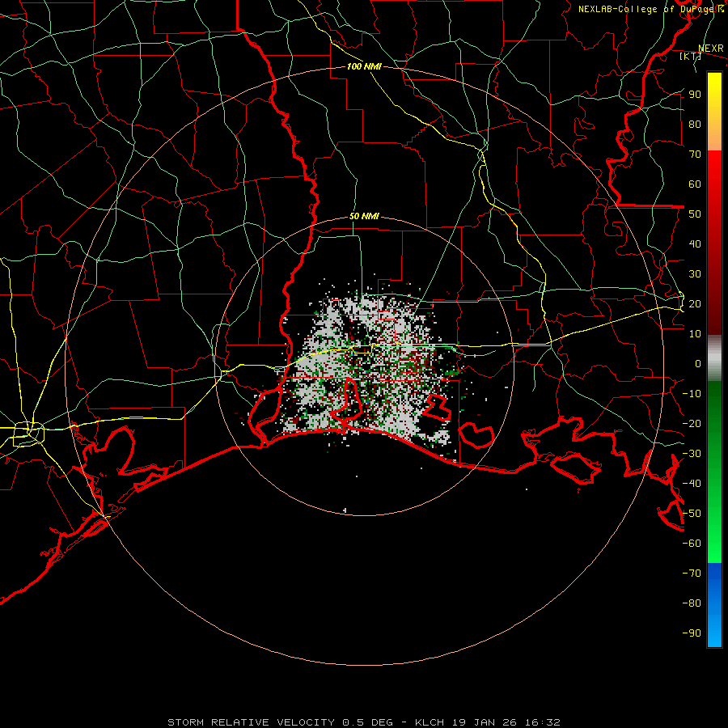Viewport: 728px width, 728px height.
Task: Select the 50 value on velocity scale
Action: click(x=695, y=214)
